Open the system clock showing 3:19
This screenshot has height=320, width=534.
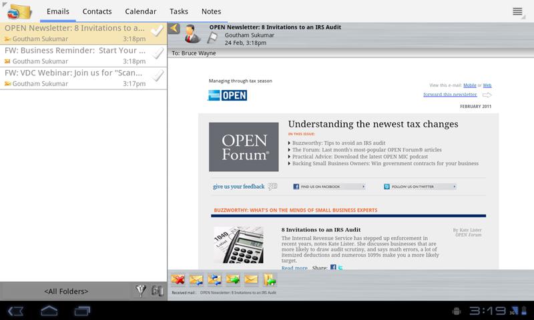coord(488,311)
